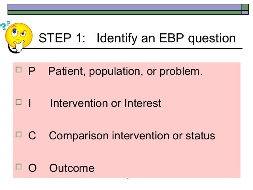This screenshot has width=253, height=190.
Task: Select the letter I in the second bullet
Action: coord(30,104)
